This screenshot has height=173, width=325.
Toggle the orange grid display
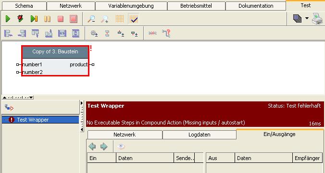click(120, 19)
